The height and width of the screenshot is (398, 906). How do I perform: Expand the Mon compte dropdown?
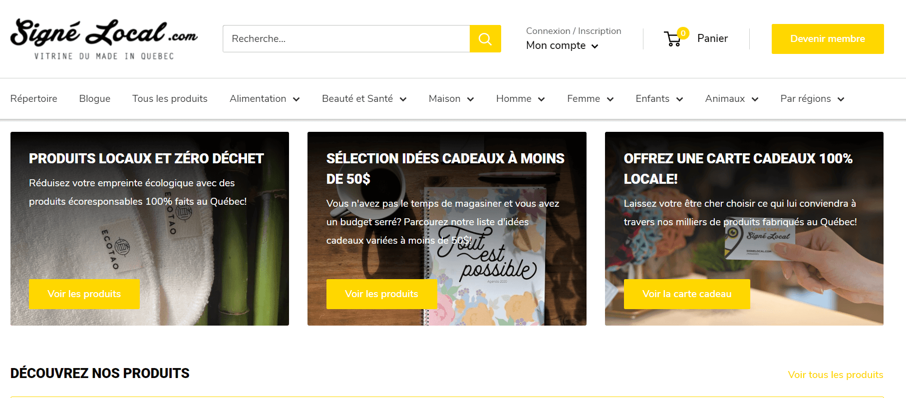pos(562,45)
